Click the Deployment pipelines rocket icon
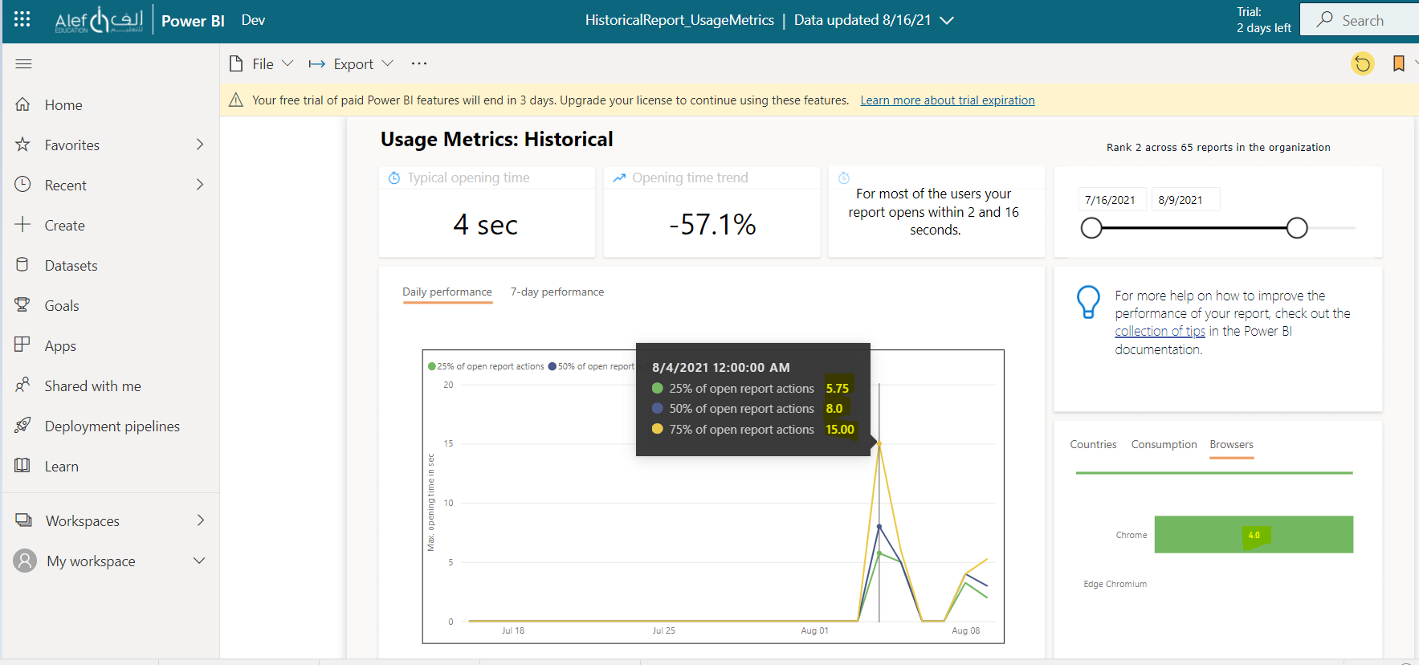This screenshot has width=1419, height=665. coord(22,426)
